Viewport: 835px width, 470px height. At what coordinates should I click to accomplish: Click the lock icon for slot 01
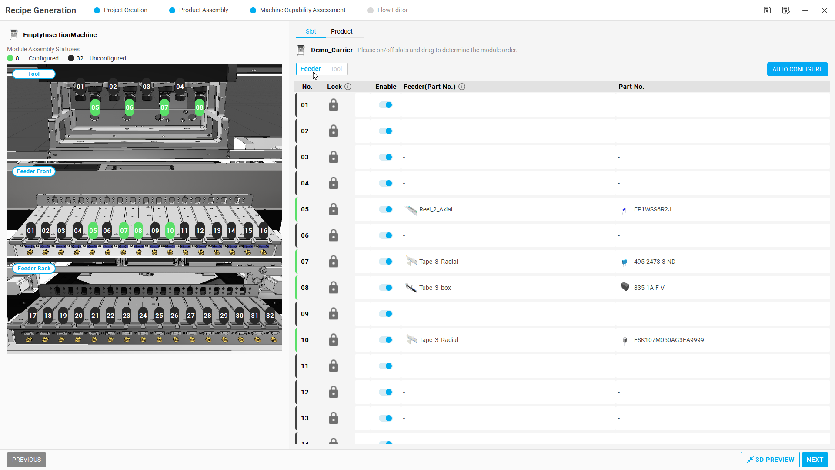click(334, 105)
